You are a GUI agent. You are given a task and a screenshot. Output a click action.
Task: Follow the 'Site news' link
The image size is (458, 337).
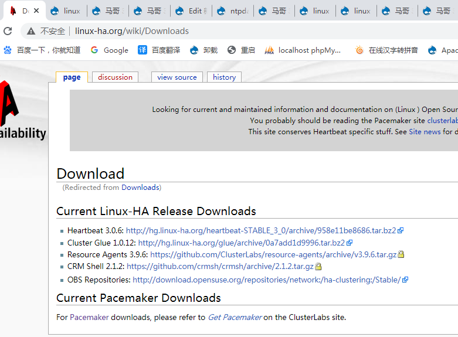click(x=425, y=132)
